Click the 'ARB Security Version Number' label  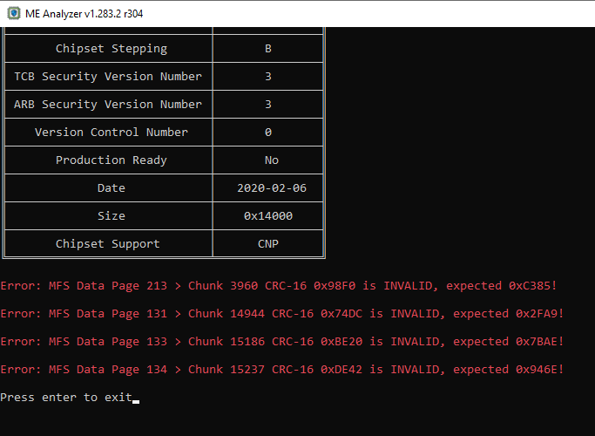coord(108,105)
